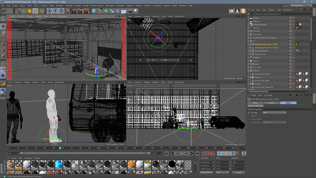Switch to the Coord. tab in Attributes
316x178 pixels.
272,103
